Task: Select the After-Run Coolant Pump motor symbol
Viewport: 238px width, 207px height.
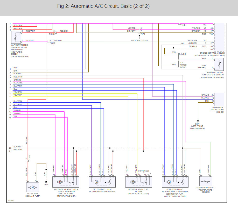Action: click(x=32, y=187)
